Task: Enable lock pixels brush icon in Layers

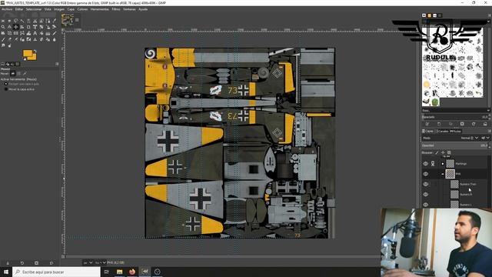Action: [437, 152]
